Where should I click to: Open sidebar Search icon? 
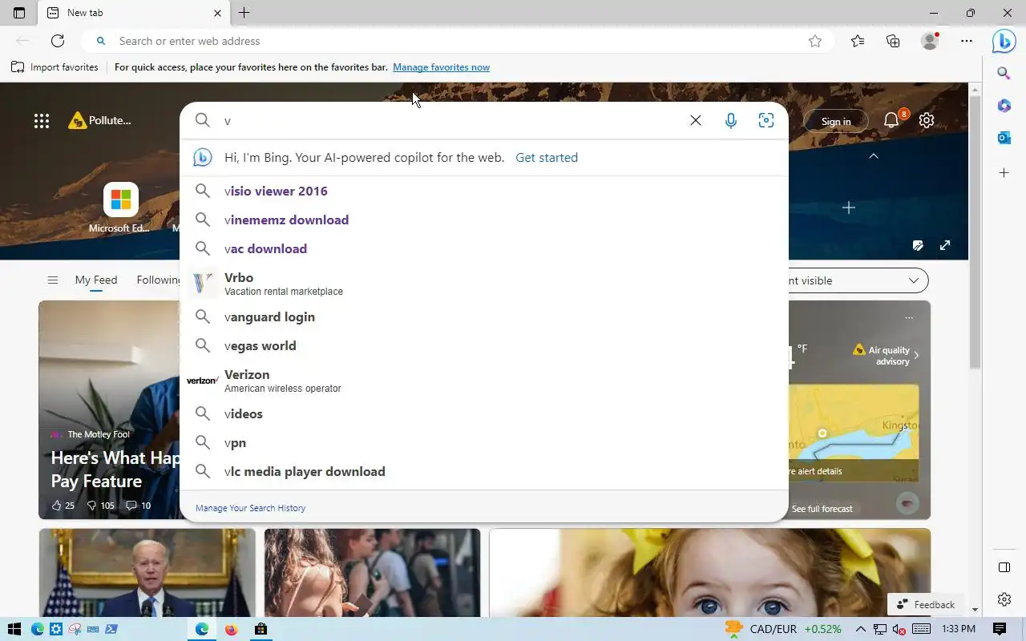click(1004, 74)
